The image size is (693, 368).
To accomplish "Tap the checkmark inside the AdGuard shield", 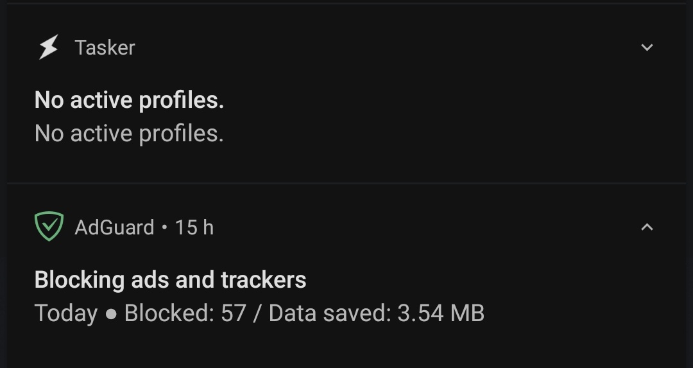I will tap(49, 225).
